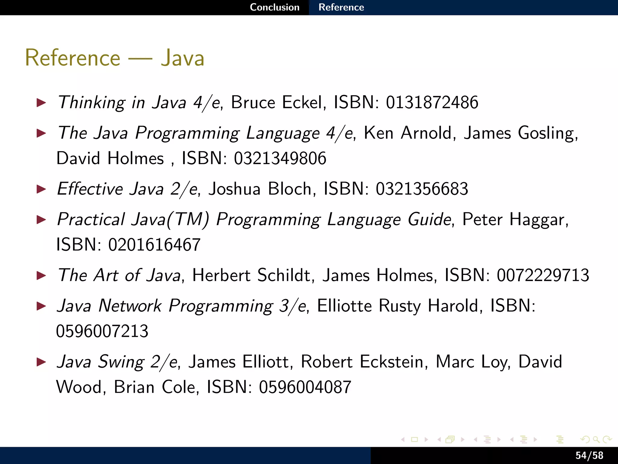Click 'Practical Java(TM) Programming Language Guide' title

coord(254,220)
